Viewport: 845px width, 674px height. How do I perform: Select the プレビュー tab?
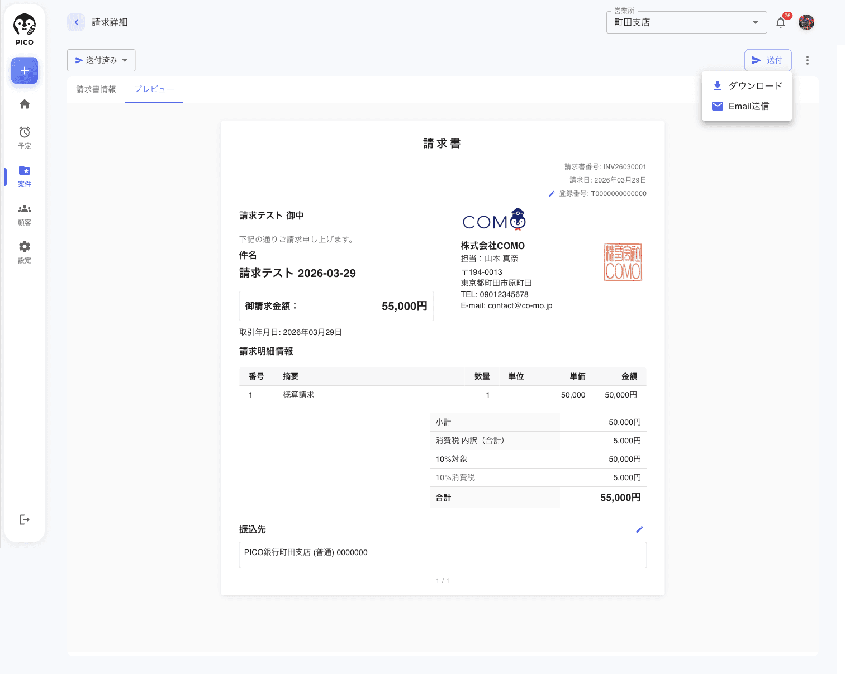click(x=154, y=89)
